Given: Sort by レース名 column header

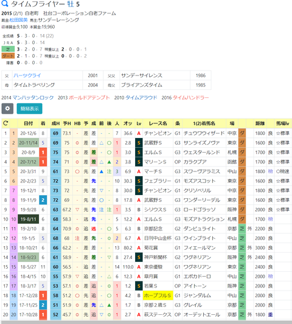Looking at the screenshot, I should (158, 123).
